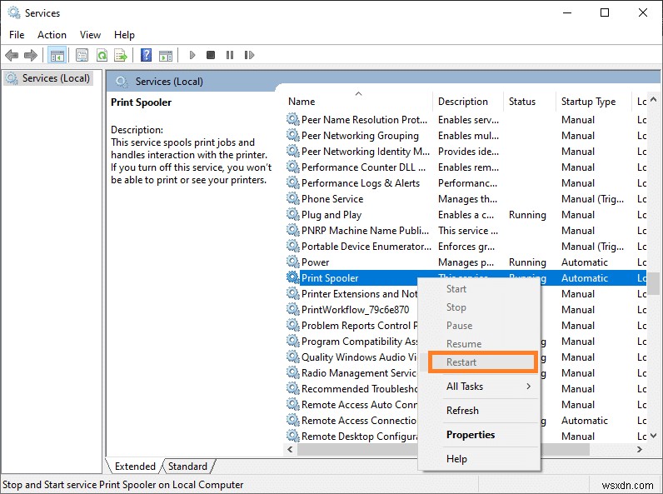The height and width of the screenshot is (494, 663).
Task: Click the horizontal scrollbar right arrow
Action: tap(640, 450)
